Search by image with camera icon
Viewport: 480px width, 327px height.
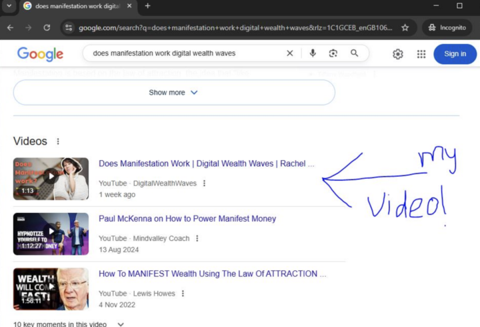(x=333, y=53)
